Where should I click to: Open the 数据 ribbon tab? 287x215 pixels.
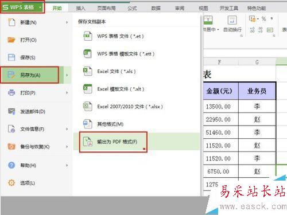(x=156, y=8)
